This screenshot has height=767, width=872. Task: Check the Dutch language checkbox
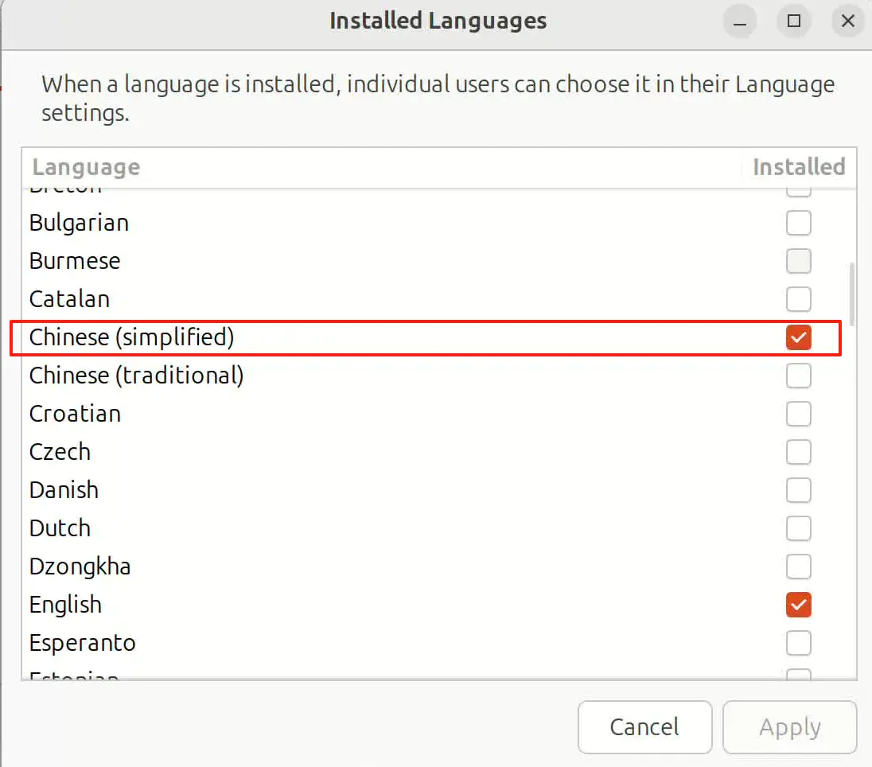[x=798, y=528]
